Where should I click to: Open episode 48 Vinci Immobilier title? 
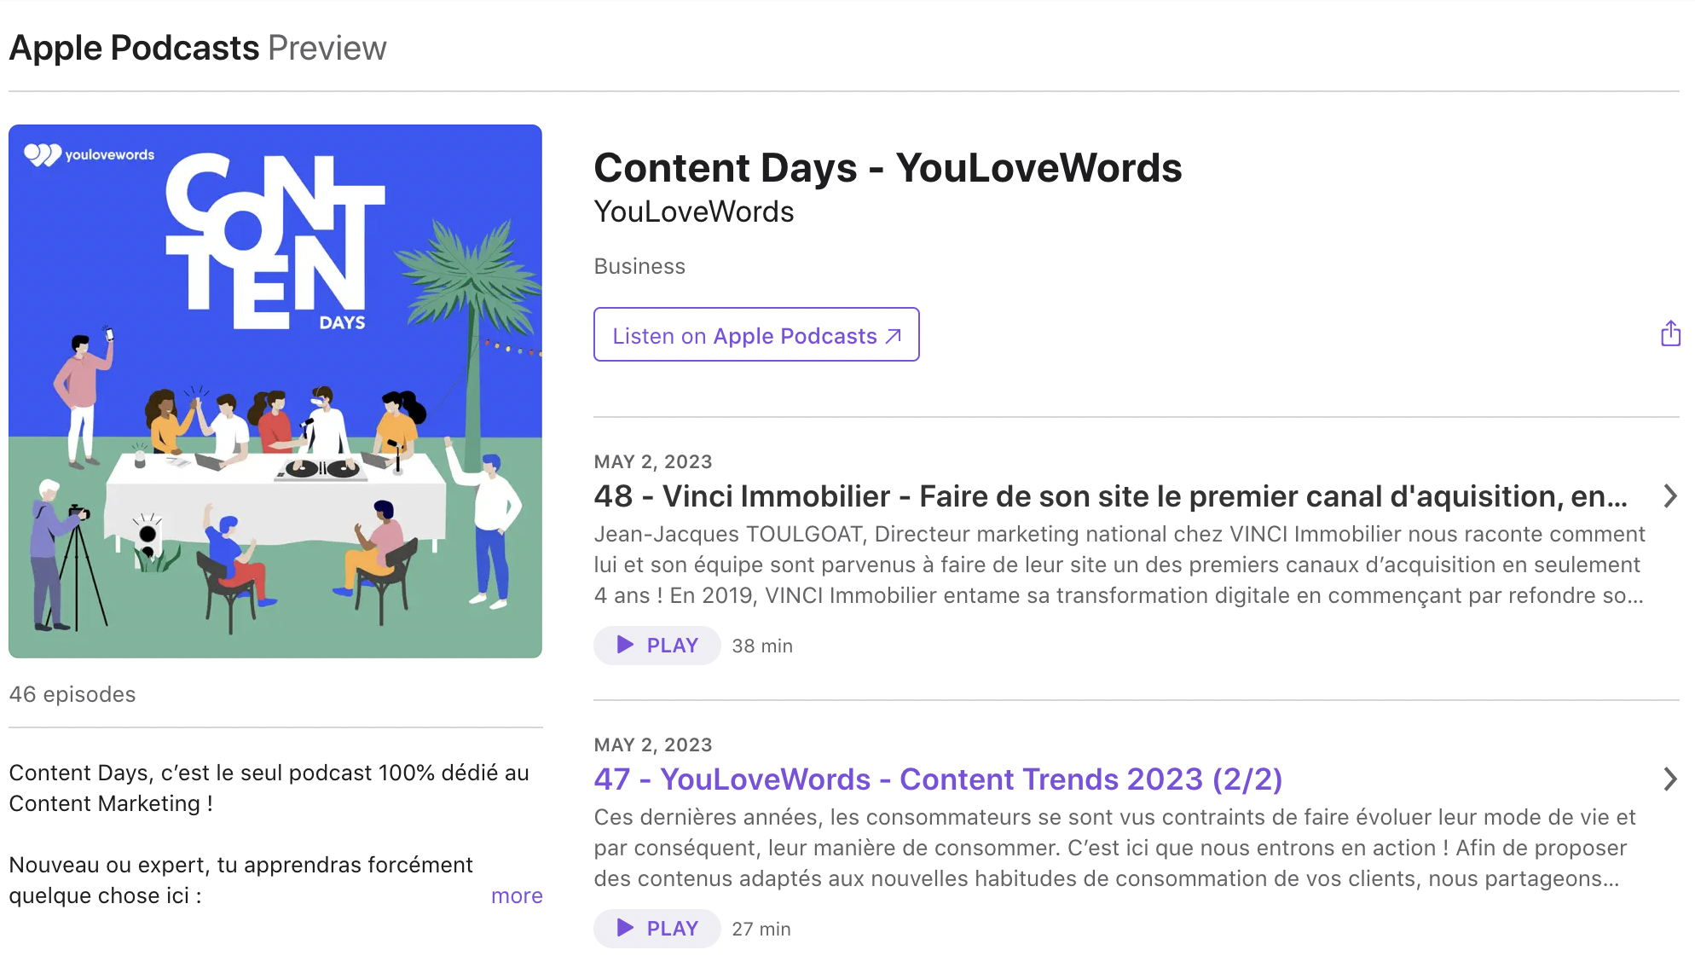pyautogui.click(x=1111, y=496)
